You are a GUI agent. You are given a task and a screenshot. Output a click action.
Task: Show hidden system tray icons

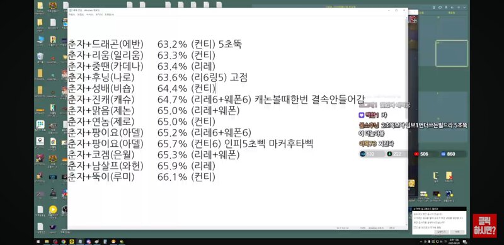[421, 242]
